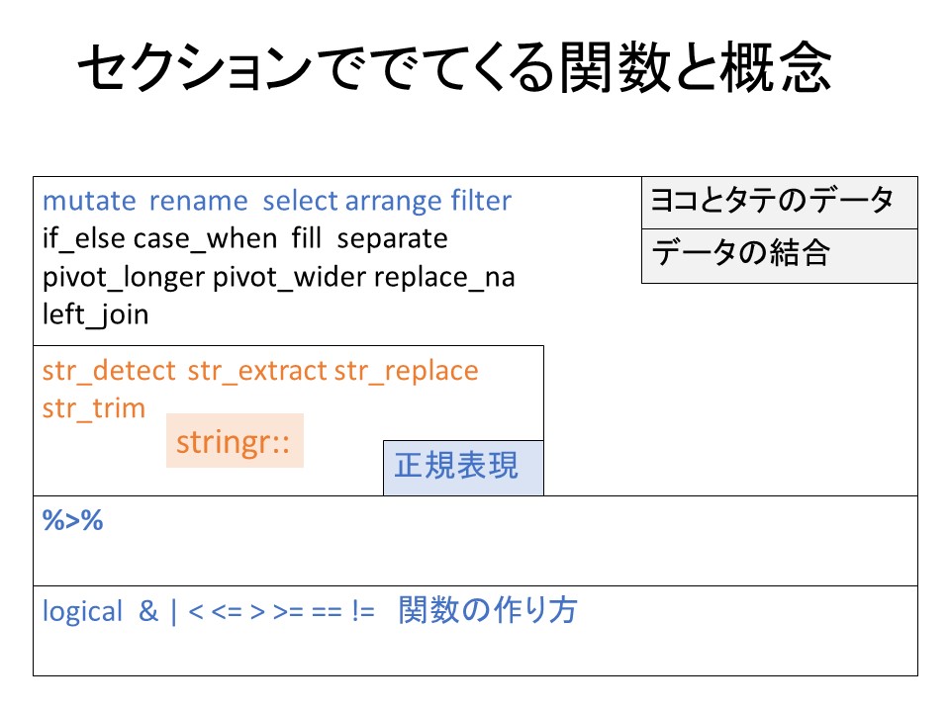Select the 関数の作り方 text
Screen dimensions: 950x712
(x=488, y=612)
